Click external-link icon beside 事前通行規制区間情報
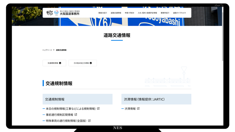235x132 pixels. click(x=76, y=115)
